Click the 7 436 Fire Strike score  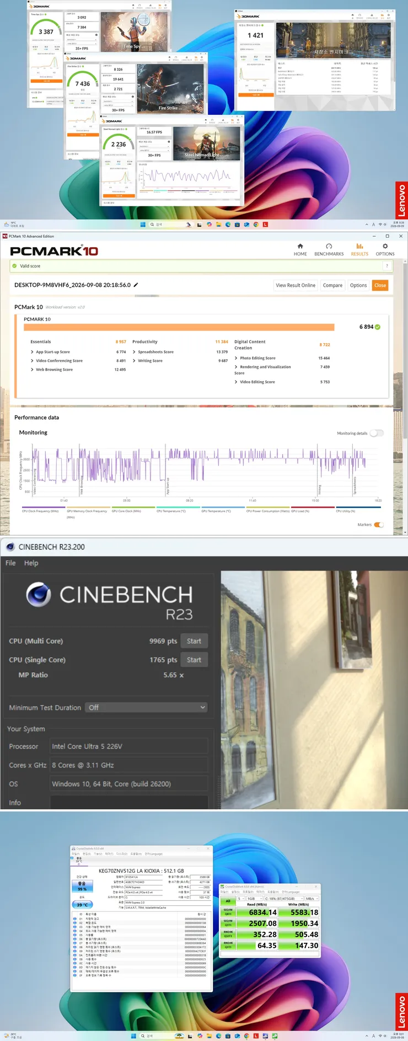(x=83, y=84)
